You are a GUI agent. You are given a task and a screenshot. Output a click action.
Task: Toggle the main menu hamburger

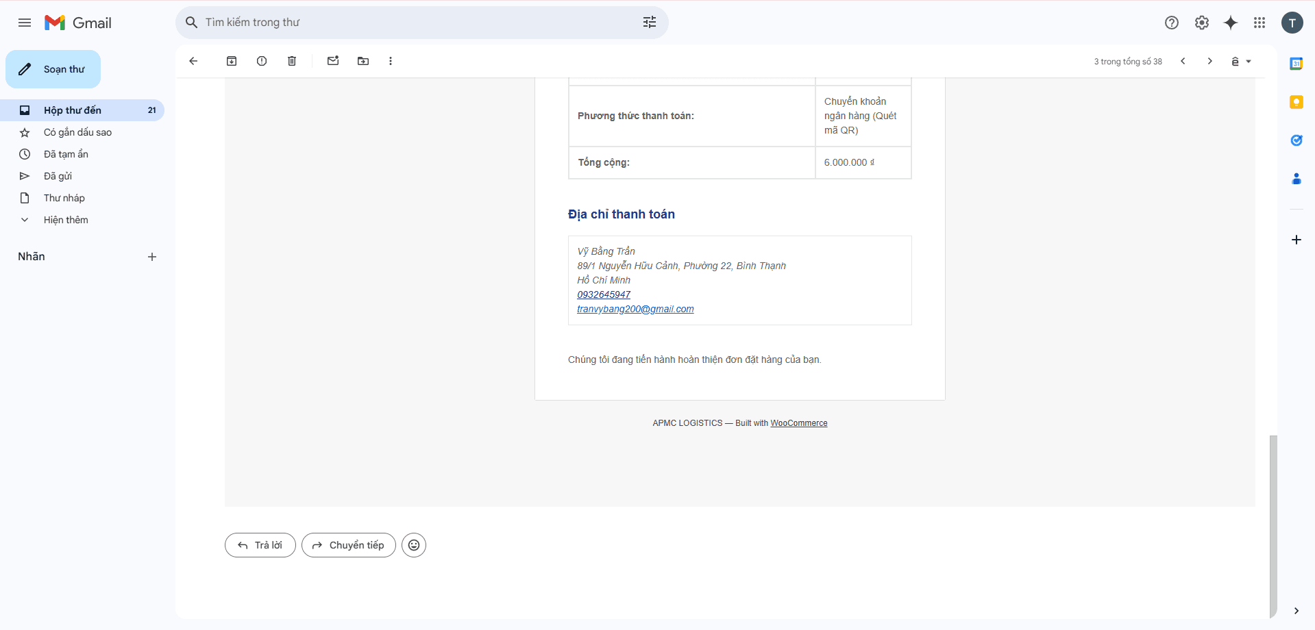point(25,23)
